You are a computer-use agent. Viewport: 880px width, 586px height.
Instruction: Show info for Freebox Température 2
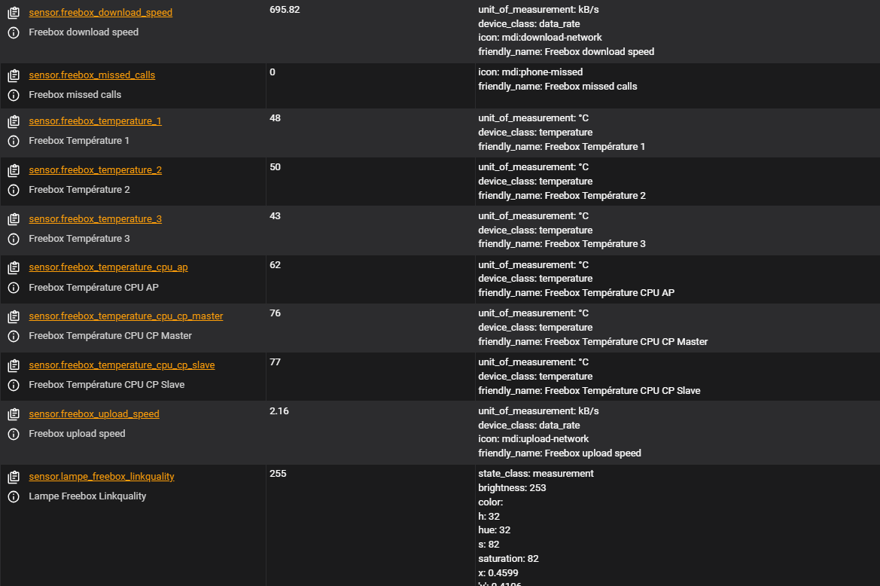click(14, 190)
